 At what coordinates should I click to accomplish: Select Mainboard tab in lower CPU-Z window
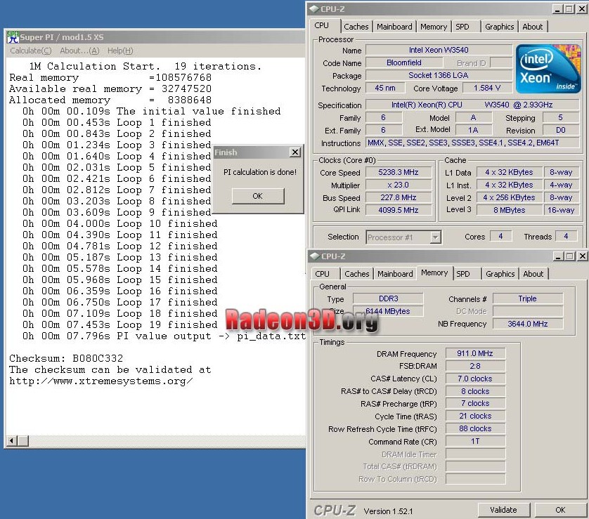click(x=395, y=274)
